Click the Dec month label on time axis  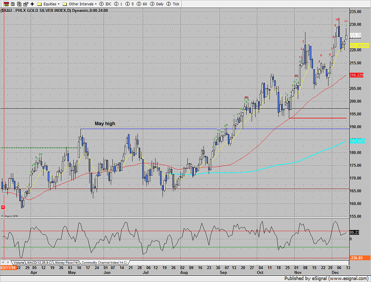pos(335,273)
